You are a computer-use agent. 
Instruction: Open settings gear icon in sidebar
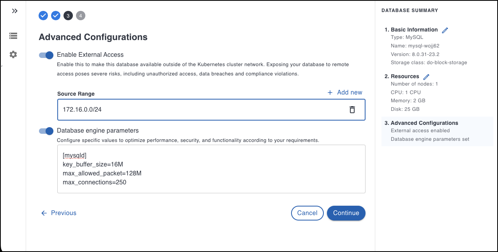(x=13, y=54)
